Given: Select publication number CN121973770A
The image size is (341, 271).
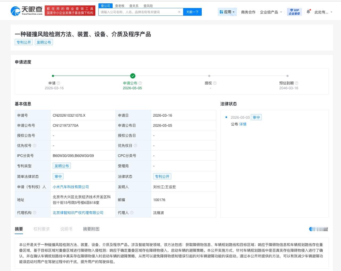Looking at the screenshot, I should [x=66, y=125].
